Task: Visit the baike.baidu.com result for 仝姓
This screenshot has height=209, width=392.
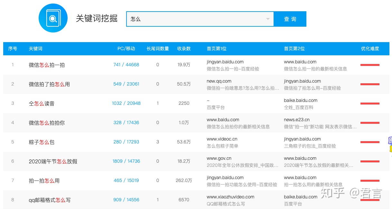Action: pyautogui.click(x=301, y=100)
